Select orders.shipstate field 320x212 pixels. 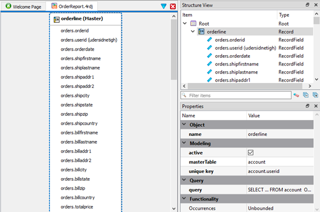(x=77, y=105)
